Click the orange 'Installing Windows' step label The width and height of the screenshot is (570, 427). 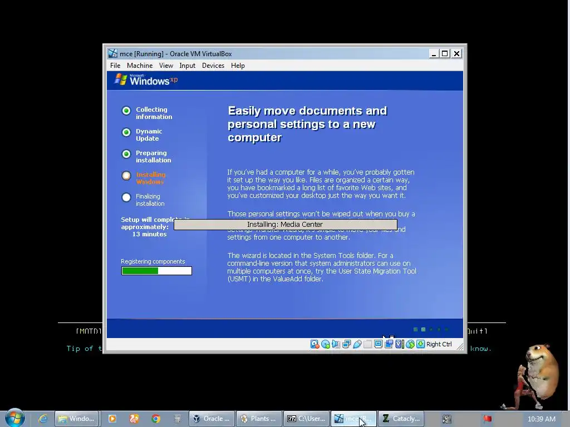[150, 178]
